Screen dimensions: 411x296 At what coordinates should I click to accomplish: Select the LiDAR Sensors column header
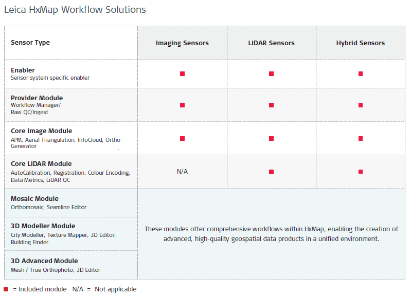(x=271, y=43)
